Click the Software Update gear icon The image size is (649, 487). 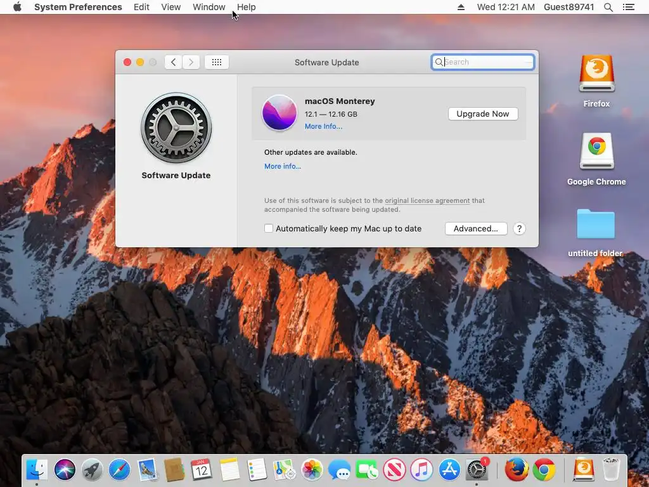[176, 127]
